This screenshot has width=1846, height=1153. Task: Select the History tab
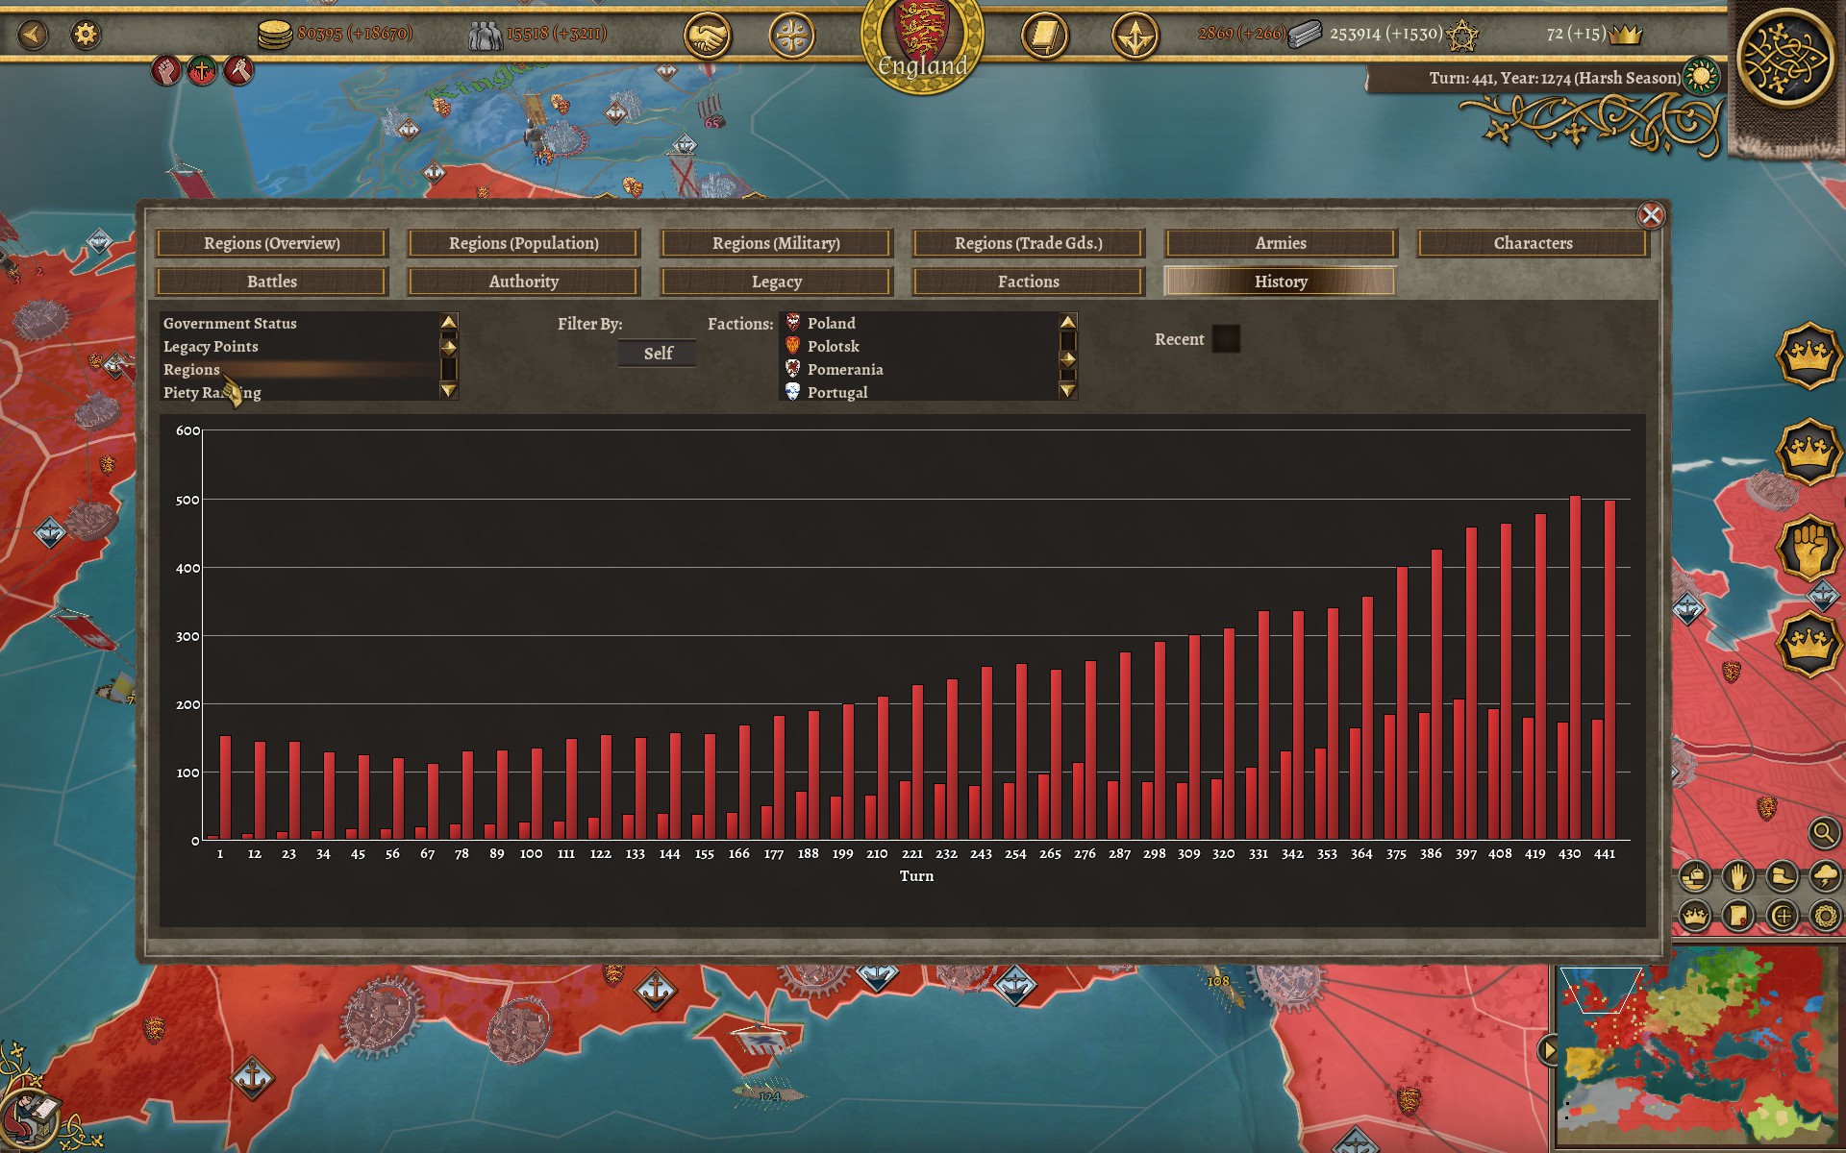click(x=1281, y=282)
